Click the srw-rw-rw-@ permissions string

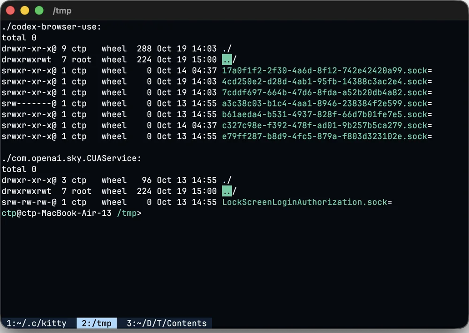tap(29, 202)
